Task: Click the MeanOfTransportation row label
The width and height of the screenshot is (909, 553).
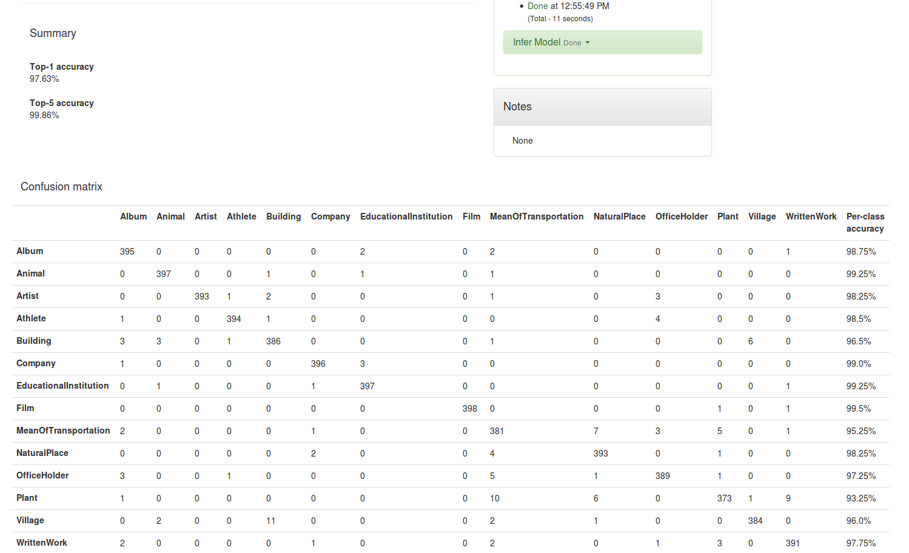Action: coord(63,431)
